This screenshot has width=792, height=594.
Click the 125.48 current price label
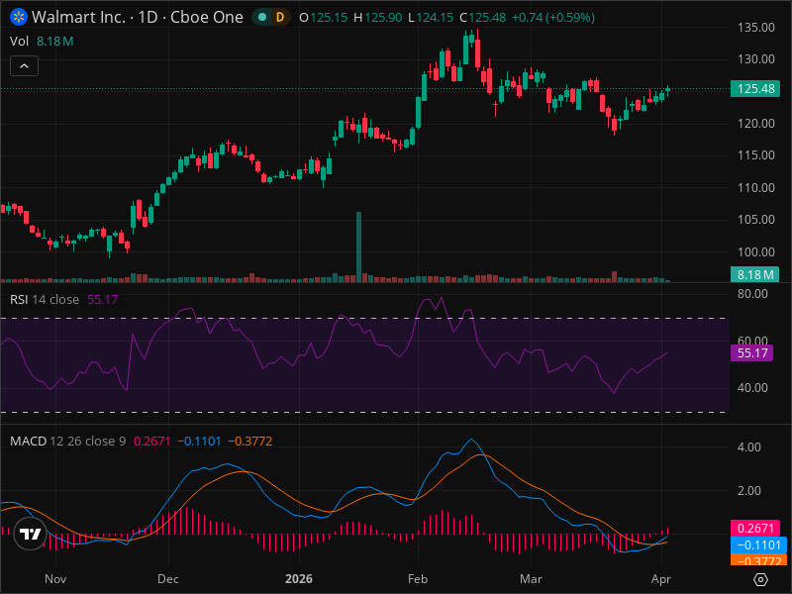(x=755, y=89)
